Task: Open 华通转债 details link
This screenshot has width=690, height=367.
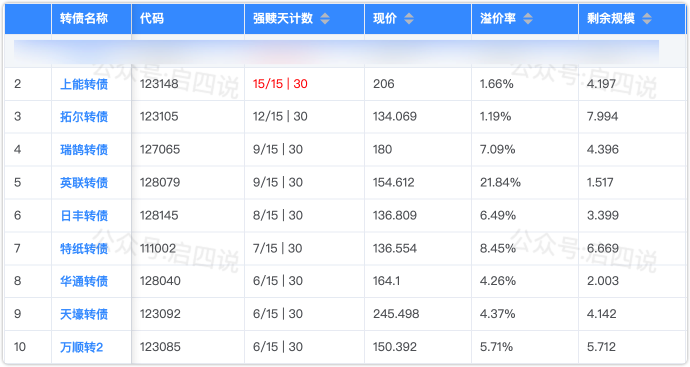Action: click(84, 281)
